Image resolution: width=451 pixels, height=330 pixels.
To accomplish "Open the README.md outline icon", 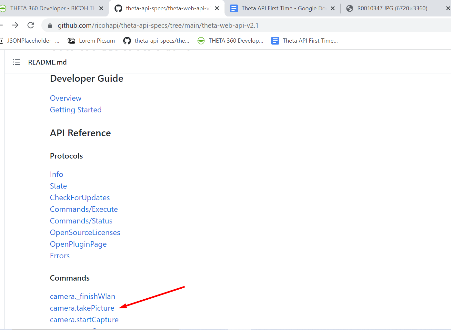I will click(x=16, y=62).
